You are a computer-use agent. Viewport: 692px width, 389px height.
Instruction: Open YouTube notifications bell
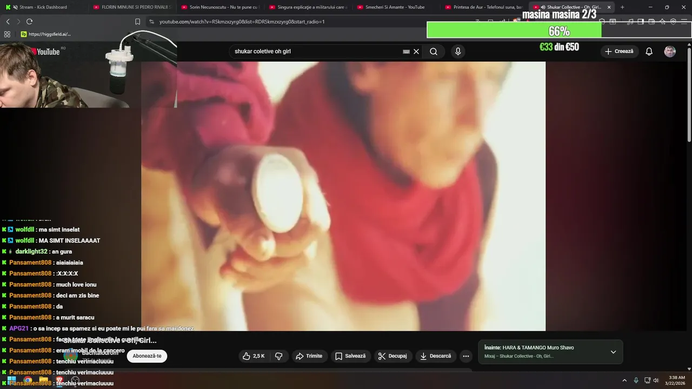click(649, 51)
